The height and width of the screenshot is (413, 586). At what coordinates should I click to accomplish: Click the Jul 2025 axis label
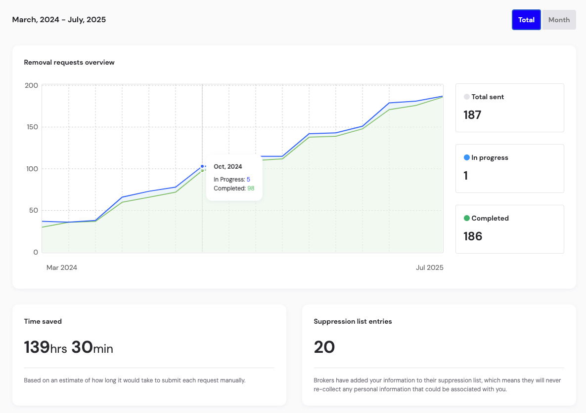(x=429, y=267)
